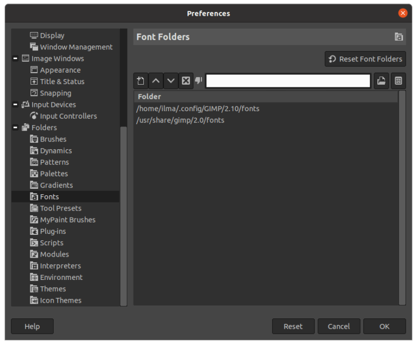
Task: Click the preferences tree scrollbar
Action: click(123, 216)
